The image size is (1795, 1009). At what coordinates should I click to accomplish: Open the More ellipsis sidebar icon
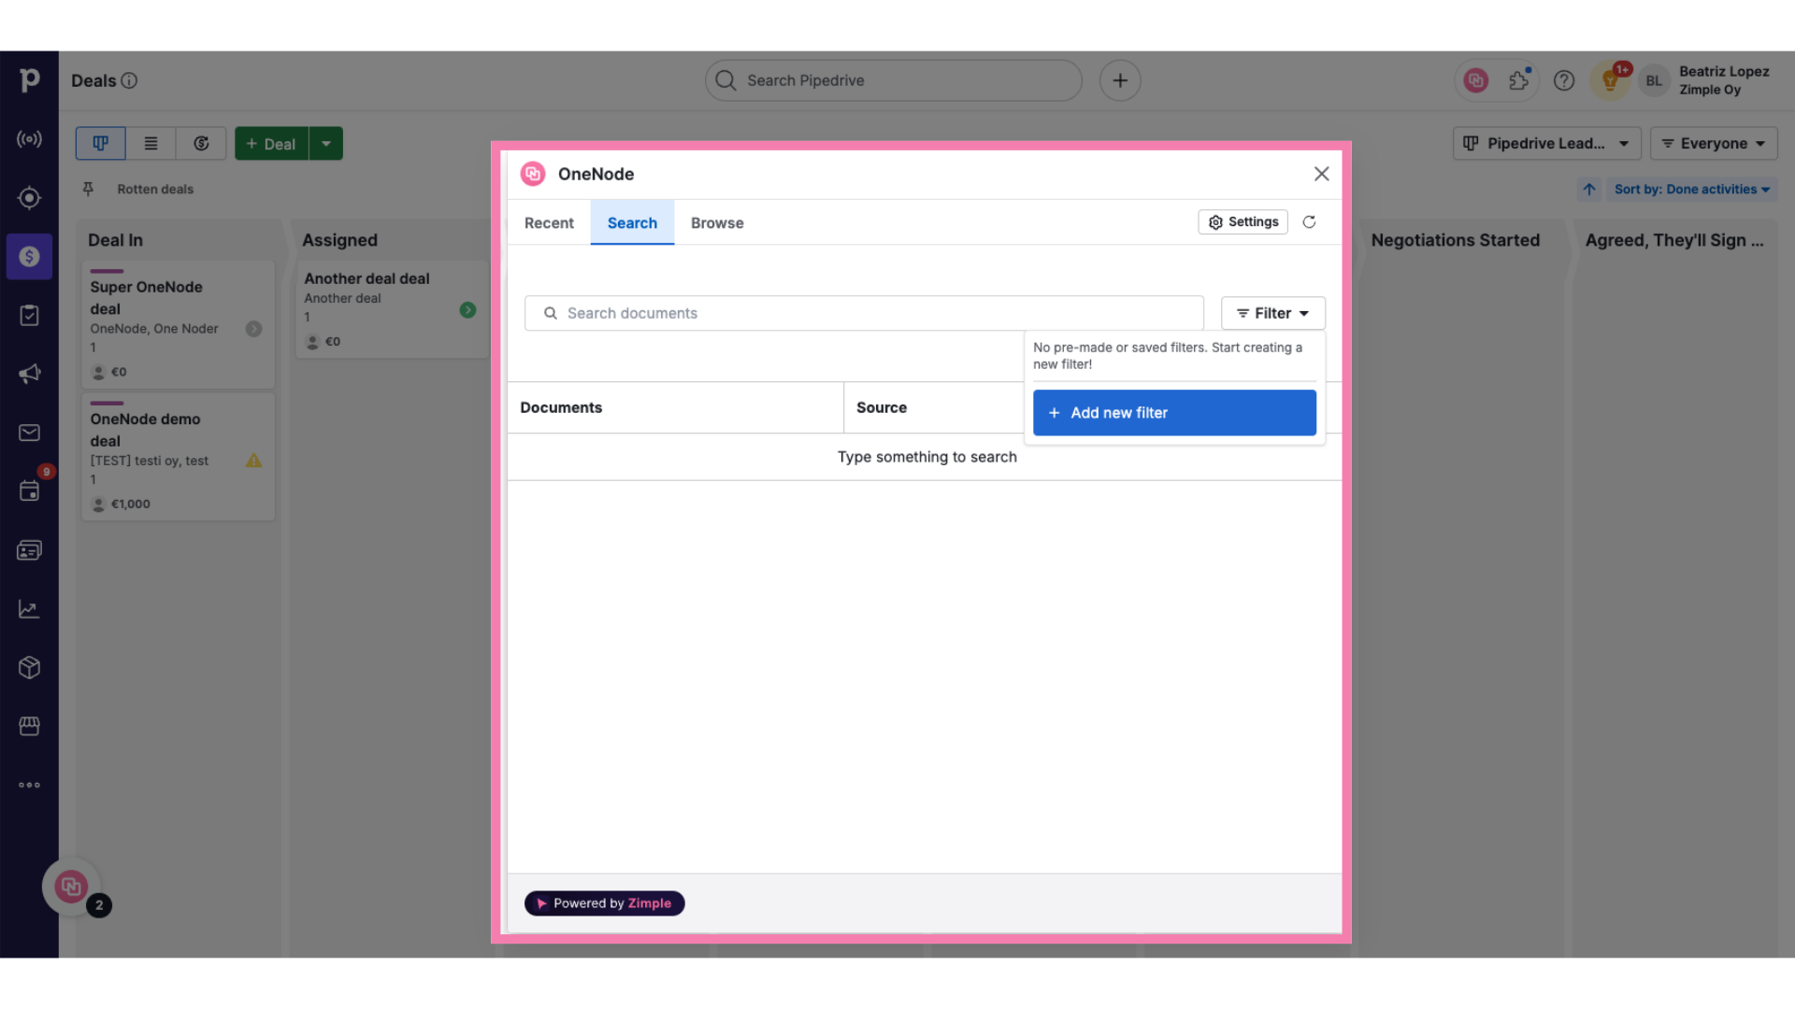29,785
